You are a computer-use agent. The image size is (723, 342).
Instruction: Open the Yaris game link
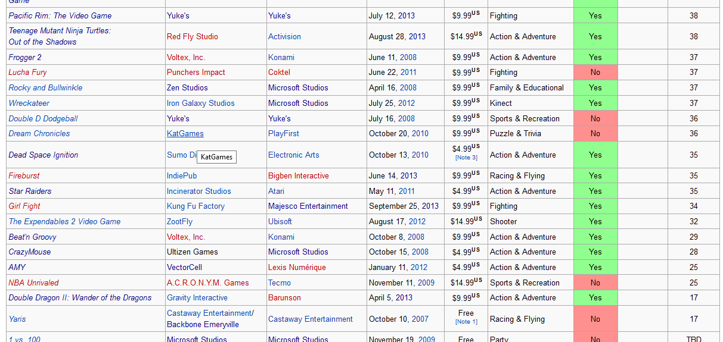(17, 319)
